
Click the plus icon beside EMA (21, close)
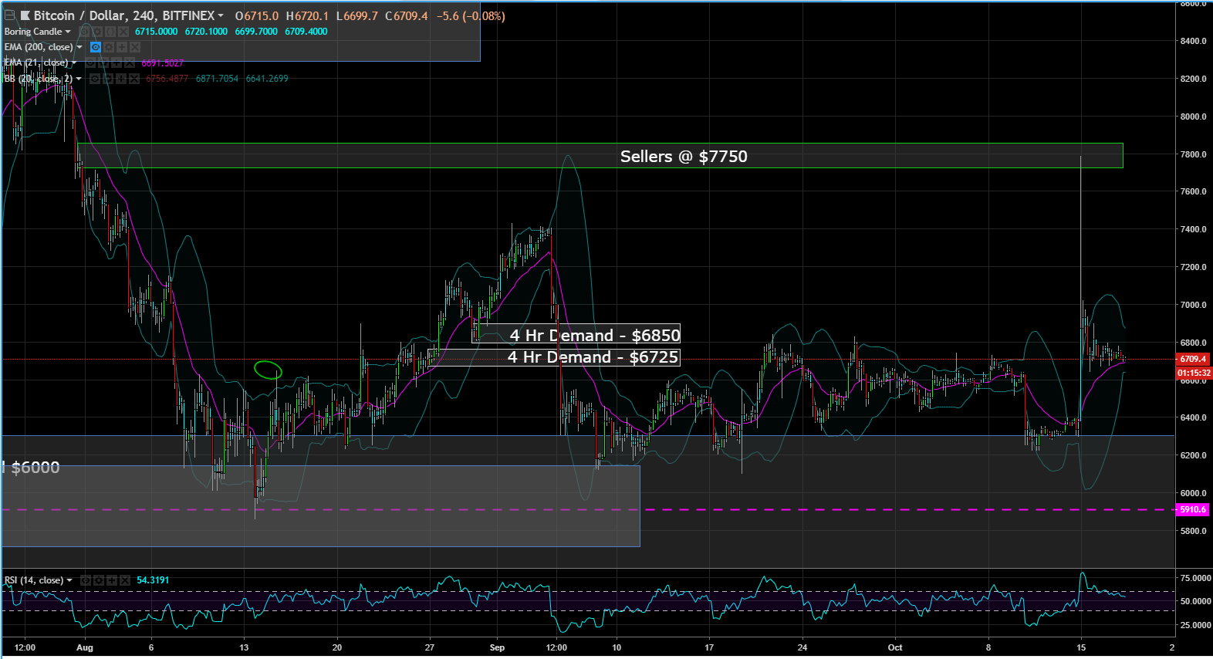(x=117, y=63)
